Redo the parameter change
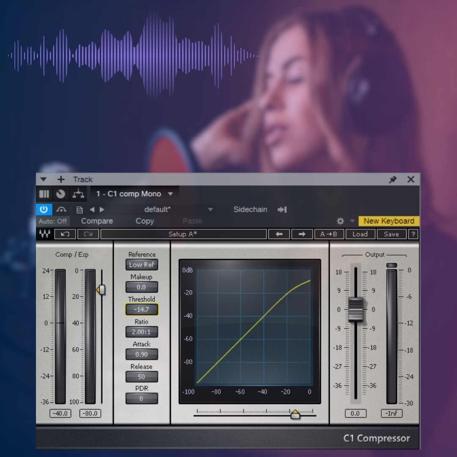Image resolution: width=457 pixels, height=457 pixels. 88,234
